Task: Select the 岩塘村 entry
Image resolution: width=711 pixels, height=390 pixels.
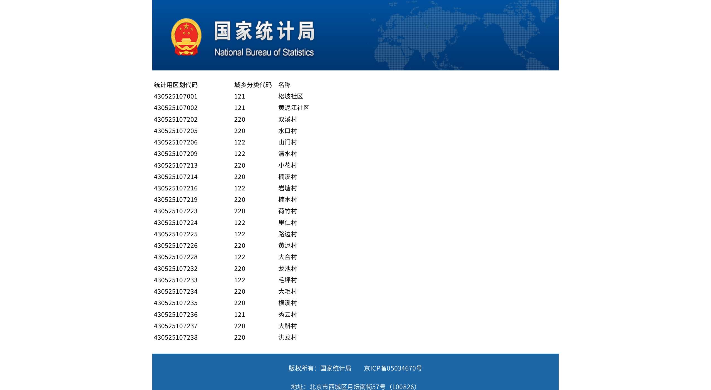Action: tap(287, 188)
